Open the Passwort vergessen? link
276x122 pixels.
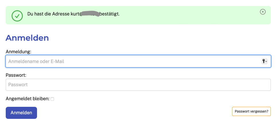251,111
